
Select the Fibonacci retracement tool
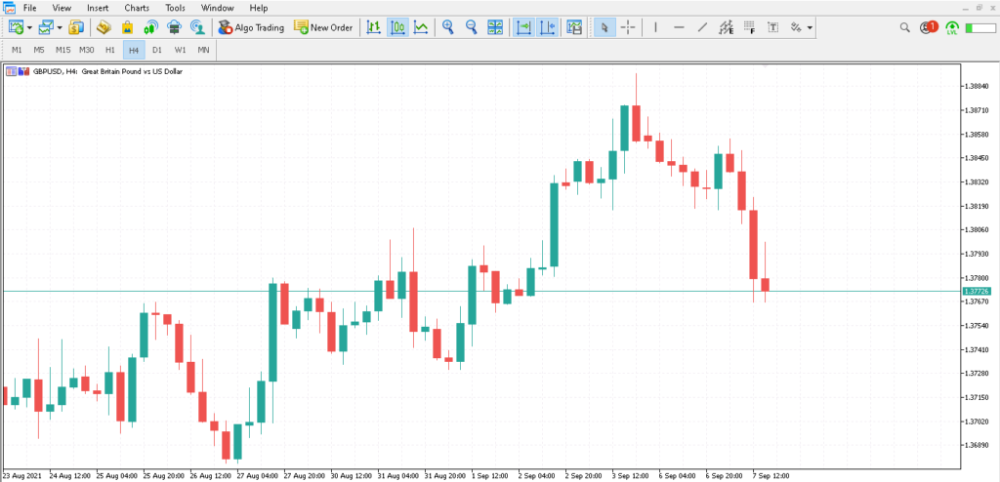coord(749,27)
